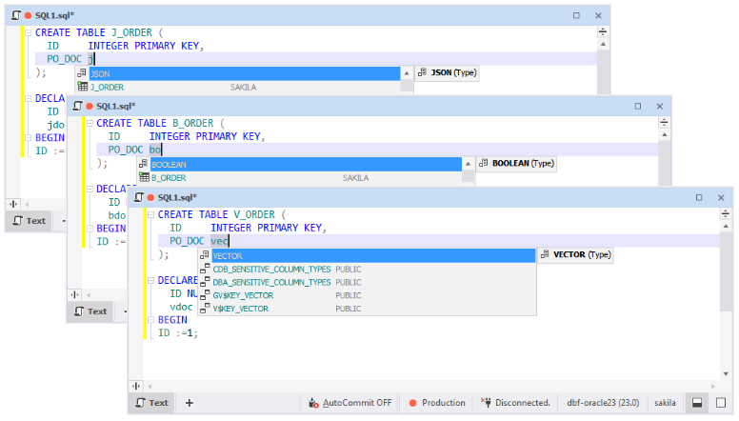The height and width of the screenshot is (421, 739).
Task: Click the JSON type icon in suggestions
Action: click(x=83, y=73)
